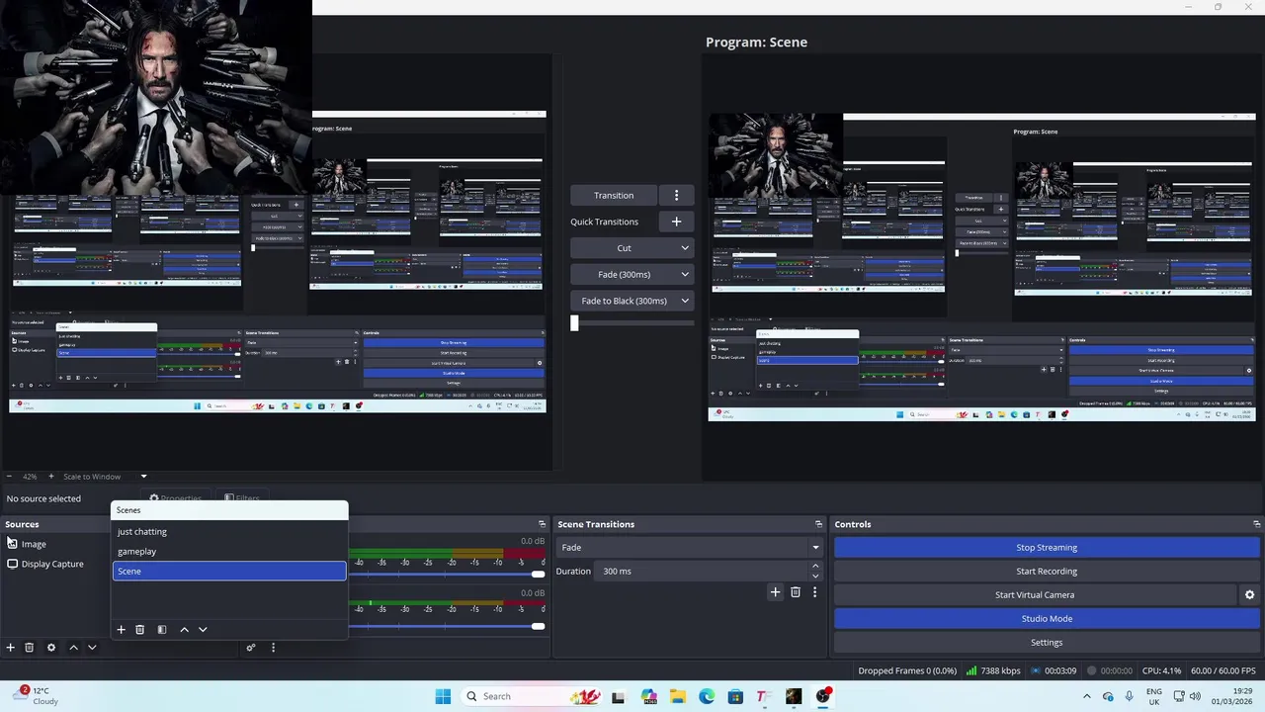This screenshot has height=712, width=1265.
Task: Open the Transition button's three-dot menu
Action: tap(676, 195)
